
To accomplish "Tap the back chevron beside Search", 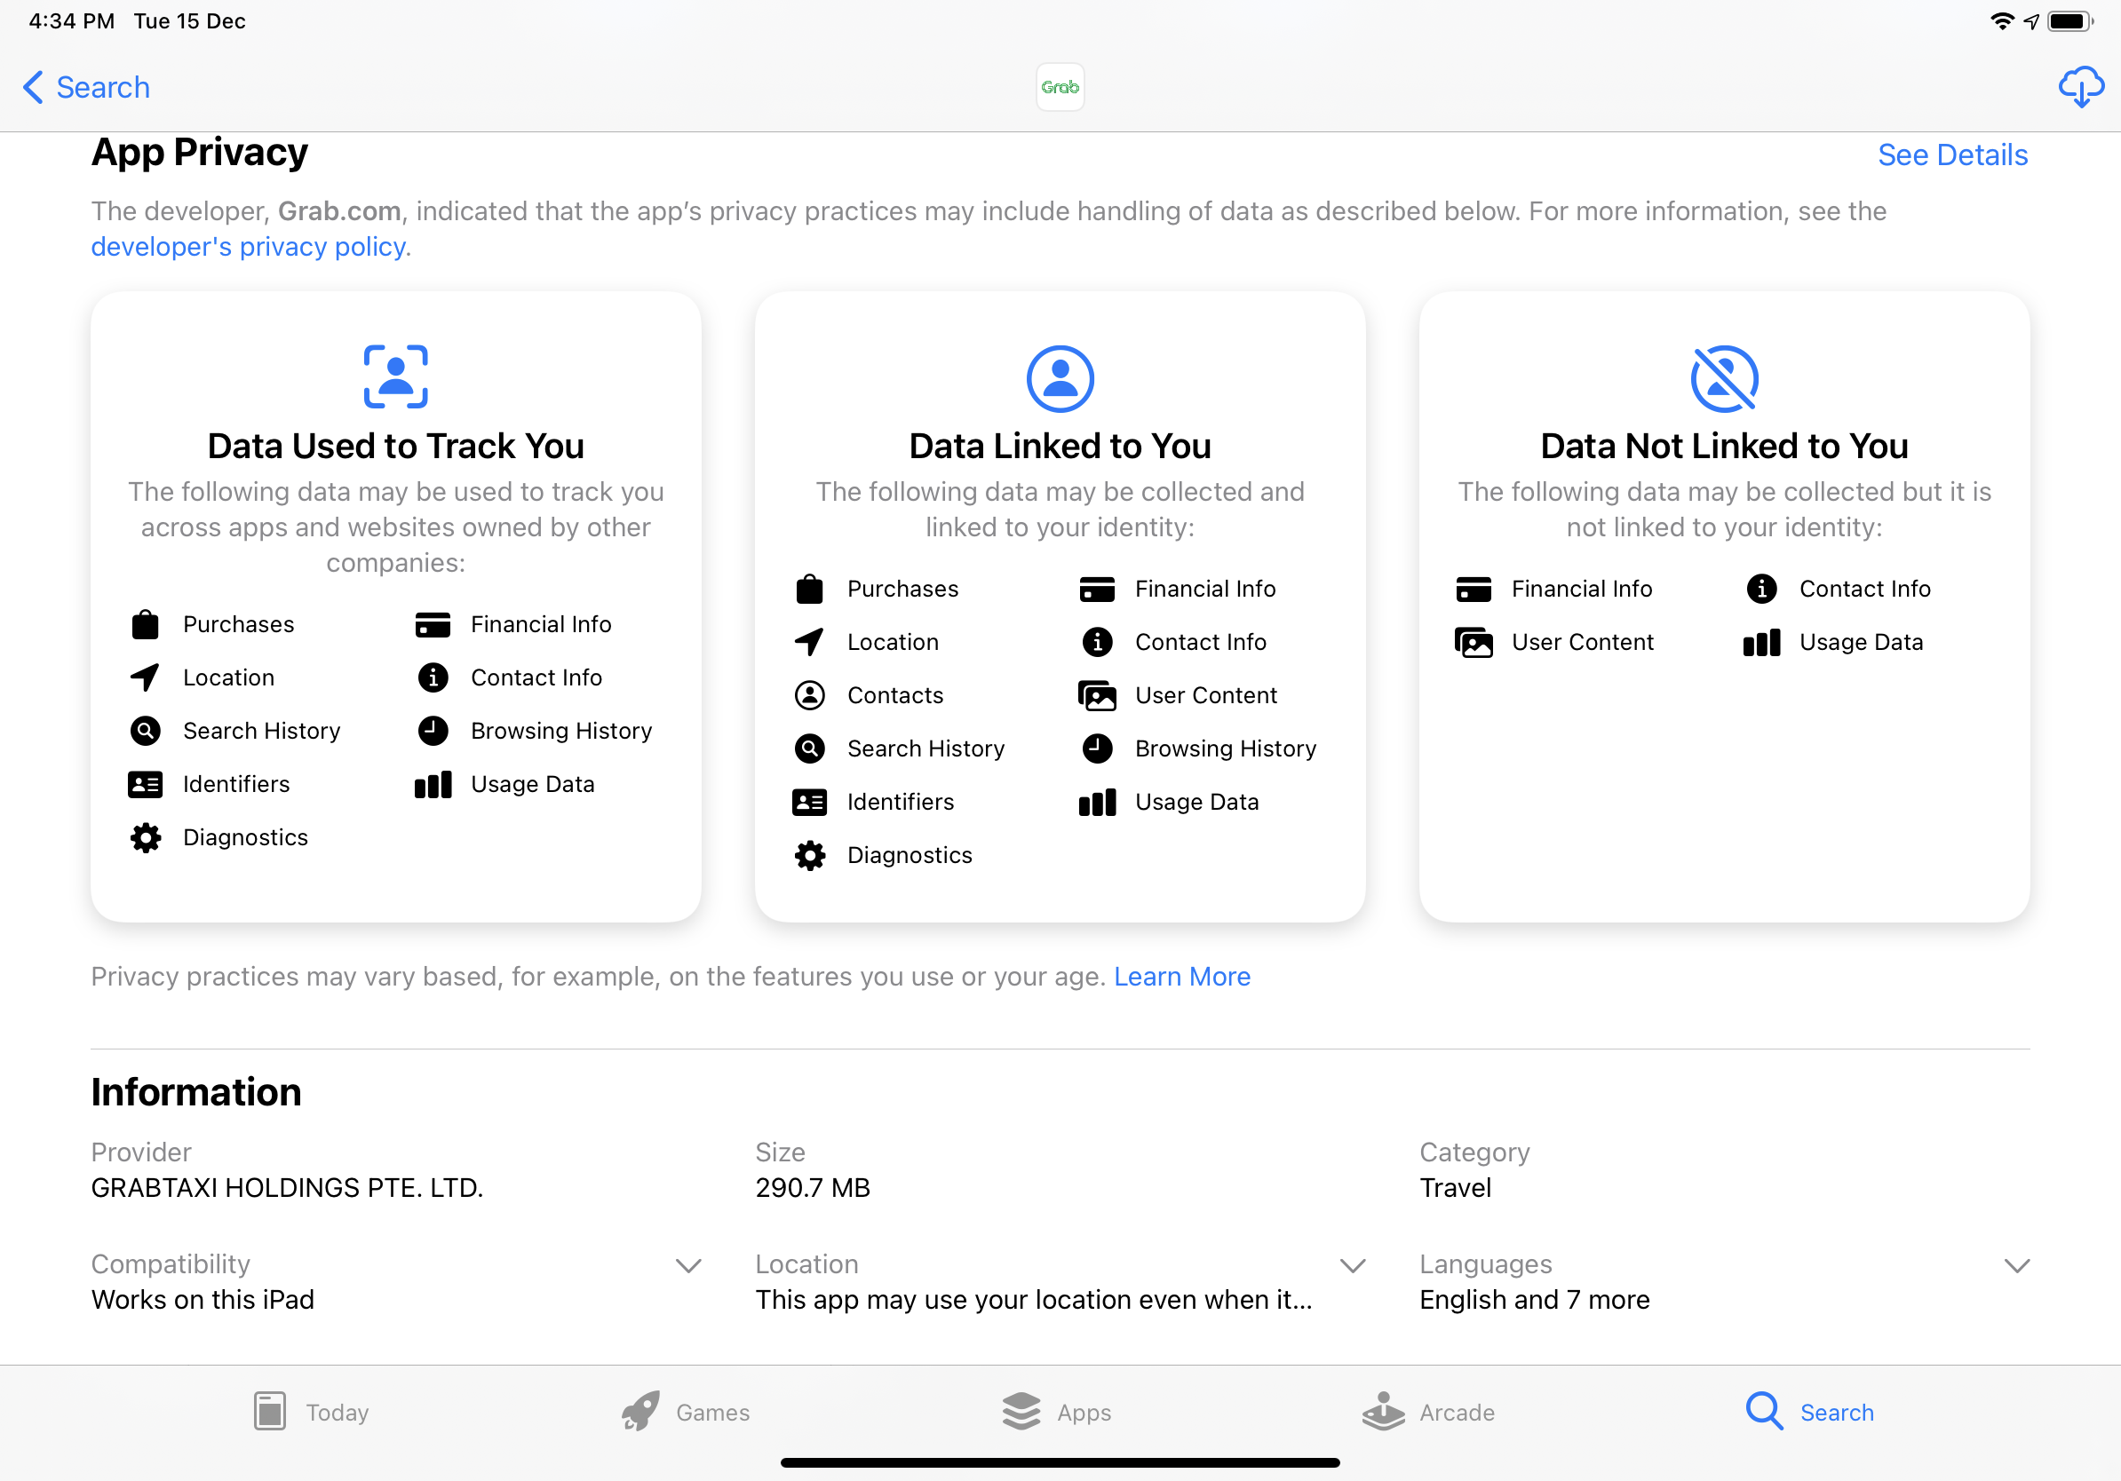I will tap(33, 88).
